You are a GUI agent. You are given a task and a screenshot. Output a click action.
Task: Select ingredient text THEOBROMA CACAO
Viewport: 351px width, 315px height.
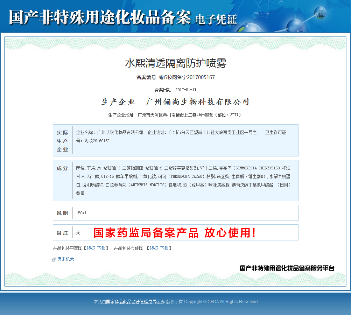187,176
